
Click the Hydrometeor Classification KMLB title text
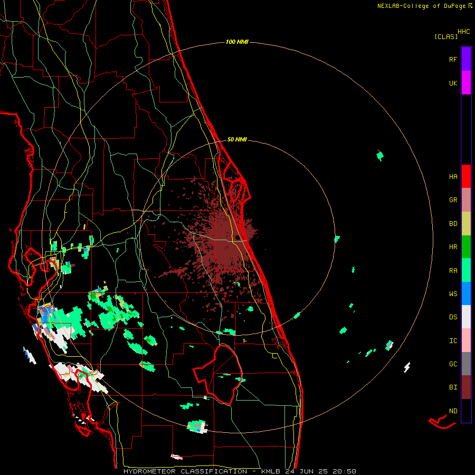240,471
